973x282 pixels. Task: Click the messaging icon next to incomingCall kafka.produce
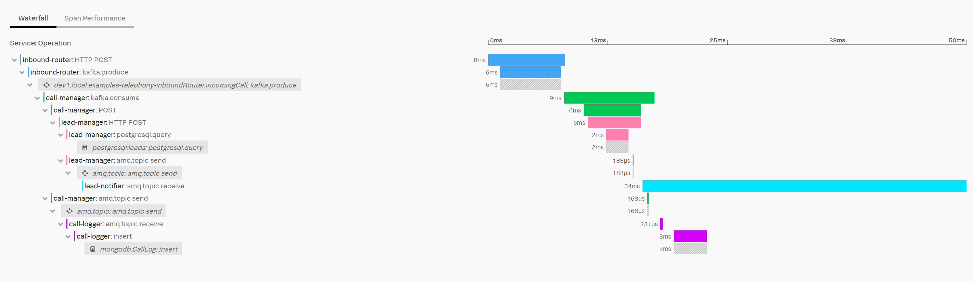tap(47, 85)
